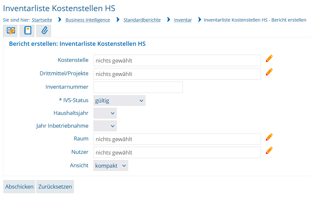Open the IVS-Status dropdown

[119, 101]
